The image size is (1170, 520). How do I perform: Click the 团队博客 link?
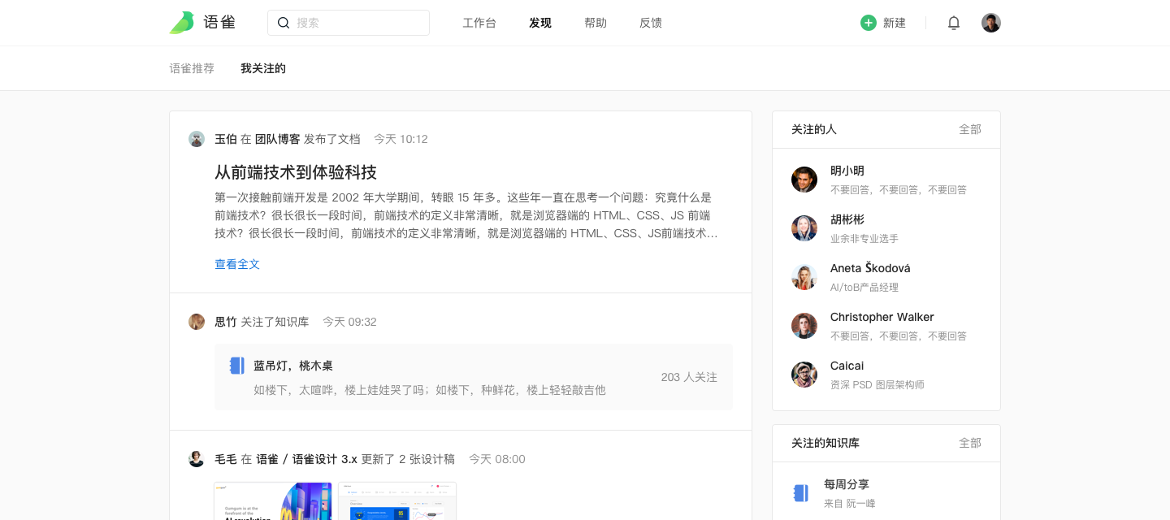tap(278, 139)
